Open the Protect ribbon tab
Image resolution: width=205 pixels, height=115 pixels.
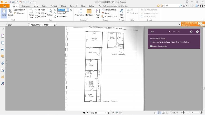[x=54, y=6]
